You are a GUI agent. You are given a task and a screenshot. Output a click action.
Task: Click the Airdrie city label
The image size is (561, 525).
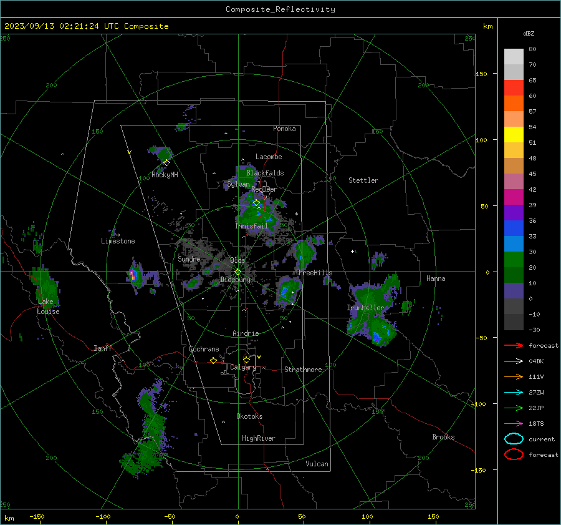click(x=246, y=333)
